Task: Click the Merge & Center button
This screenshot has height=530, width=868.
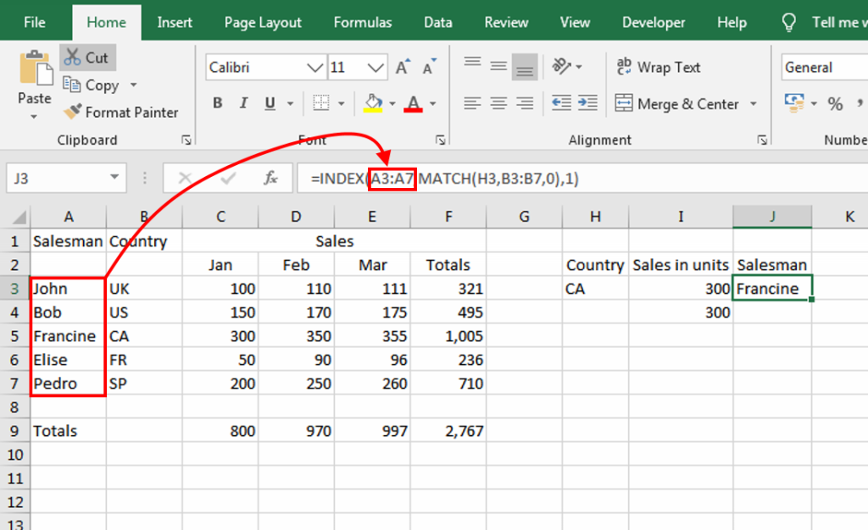Action: coord(677,104)
